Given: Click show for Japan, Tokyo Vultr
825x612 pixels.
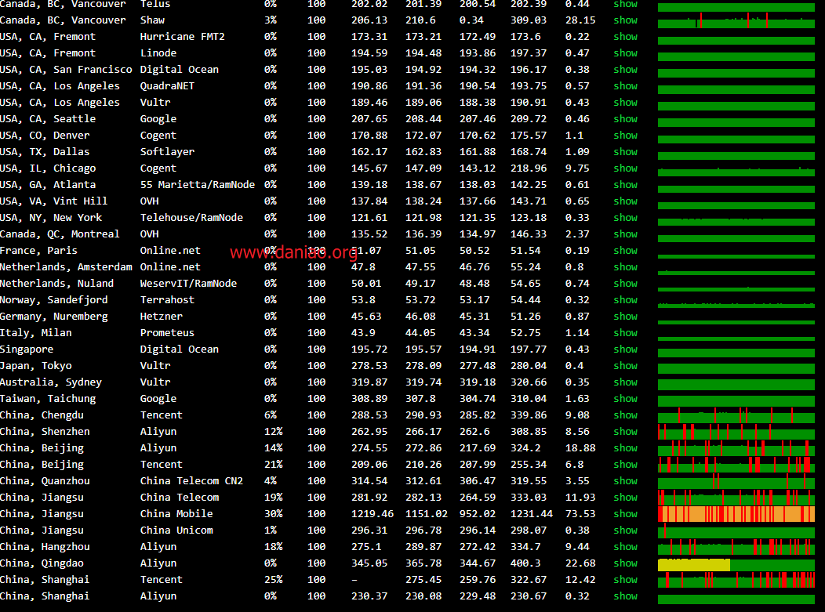Looking at the screenshot, I should 625,365.
